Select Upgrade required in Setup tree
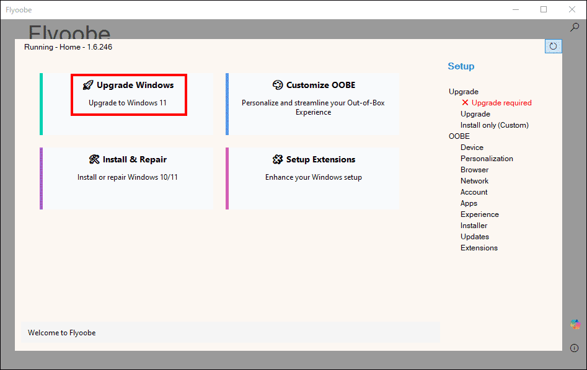Viewport: 587px width, 370px height. [501, 103]
